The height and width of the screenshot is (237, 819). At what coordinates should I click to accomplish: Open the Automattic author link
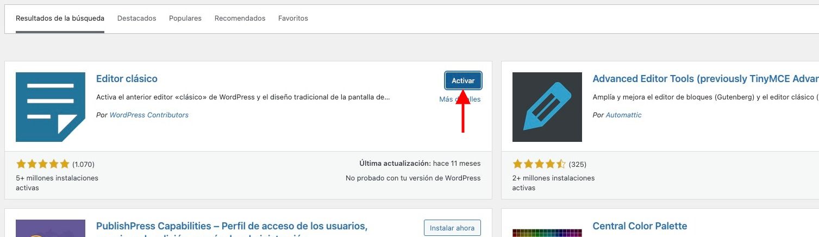[x=623, y=115]
